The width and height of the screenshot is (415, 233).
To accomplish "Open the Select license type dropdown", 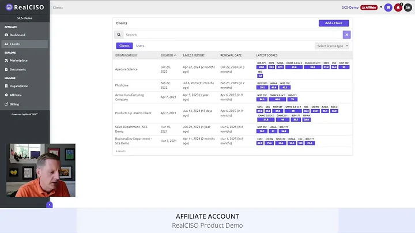I will tap(332, 46).
